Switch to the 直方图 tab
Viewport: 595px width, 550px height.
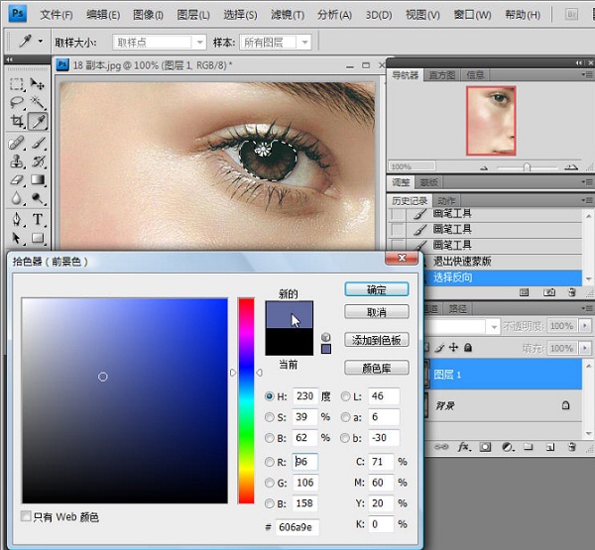(x=441, y=75)
